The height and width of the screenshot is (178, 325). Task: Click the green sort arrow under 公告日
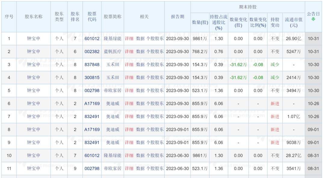click(313, 20)
